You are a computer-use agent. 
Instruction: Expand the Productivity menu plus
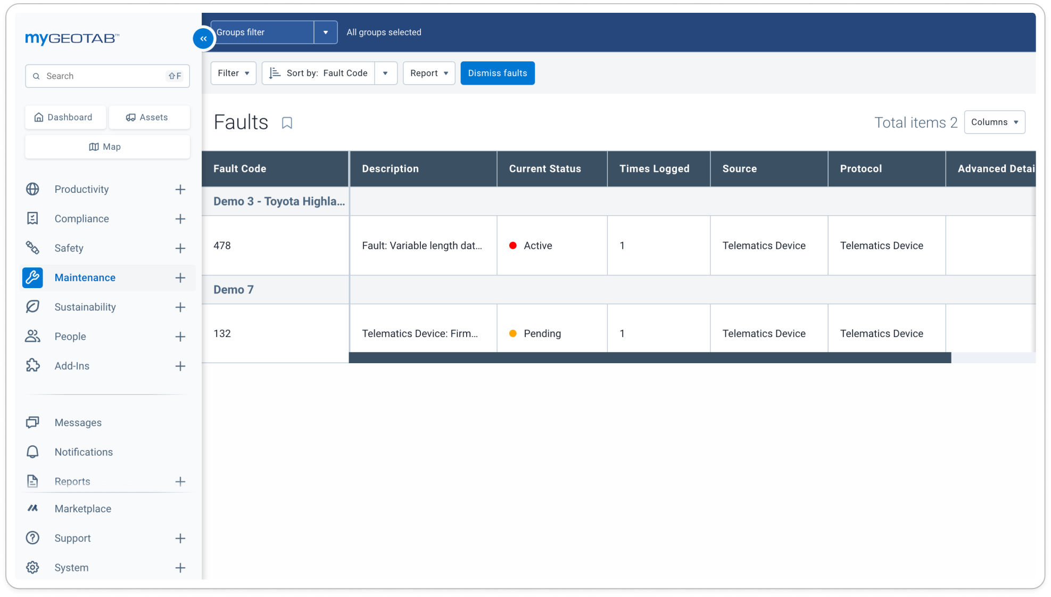click(180, 190)
